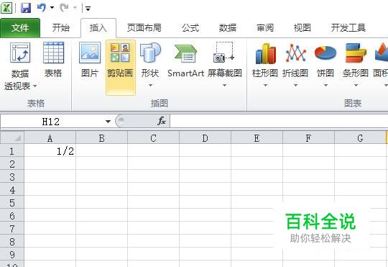Open the 开发工具 tab
This screenshot has height=267, width=388.
click(x=348, y=28)
